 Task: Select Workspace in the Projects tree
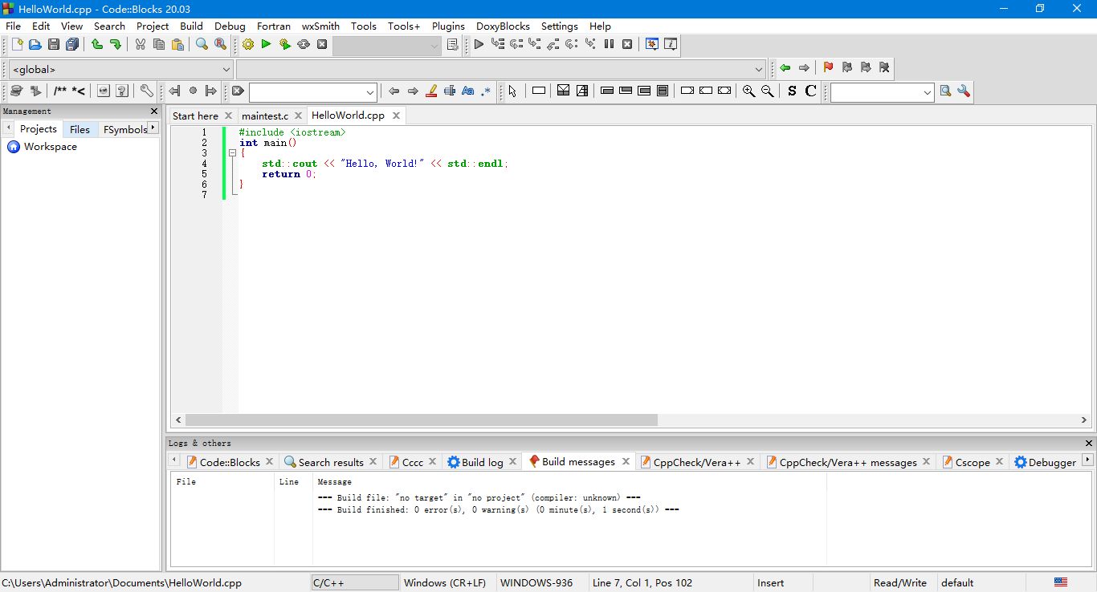tap(48, 147)
